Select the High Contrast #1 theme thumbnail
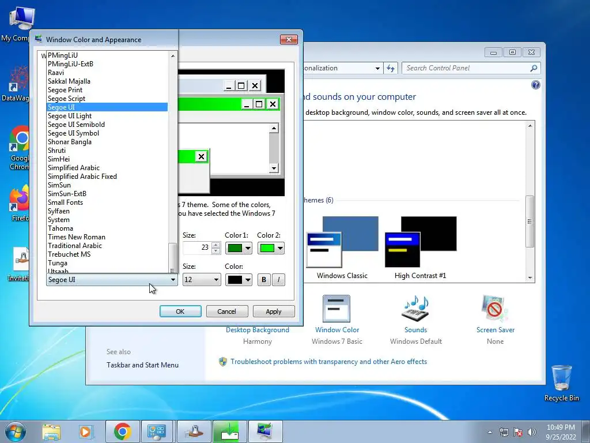590x443 pixels. pyautogui.click(x=420, y=248)
